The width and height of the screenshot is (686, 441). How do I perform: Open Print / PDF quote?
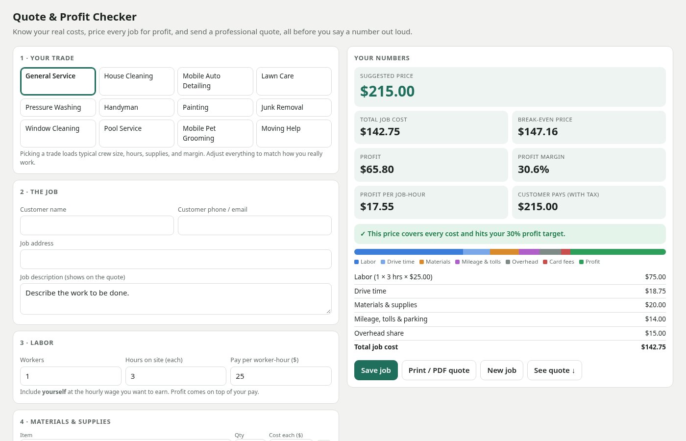click(x=439, y=370)
